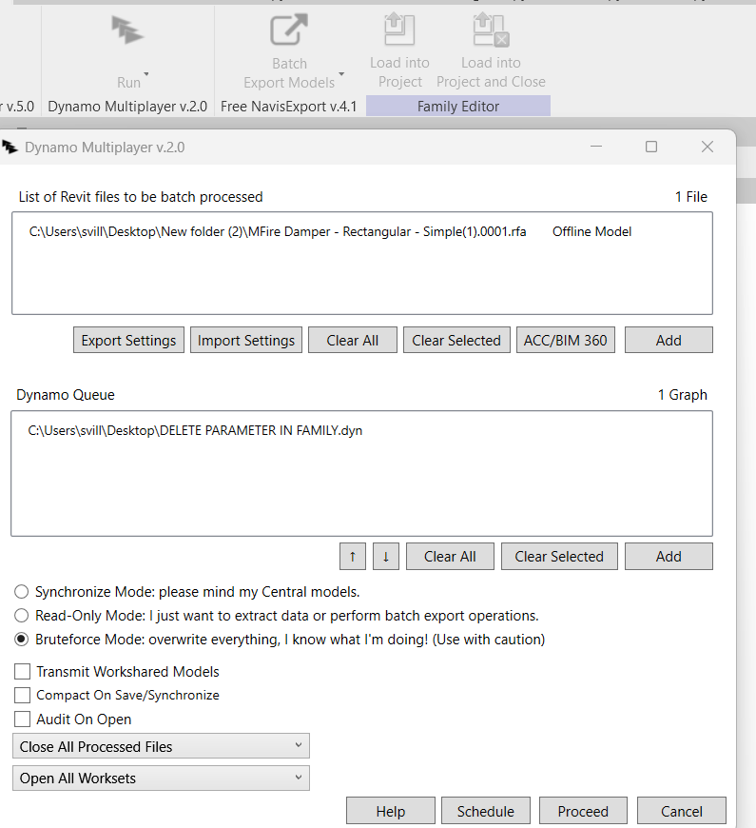756x828 pixels.
Task: Click Clear Selected under Revit files list
Action: point(456,340)
